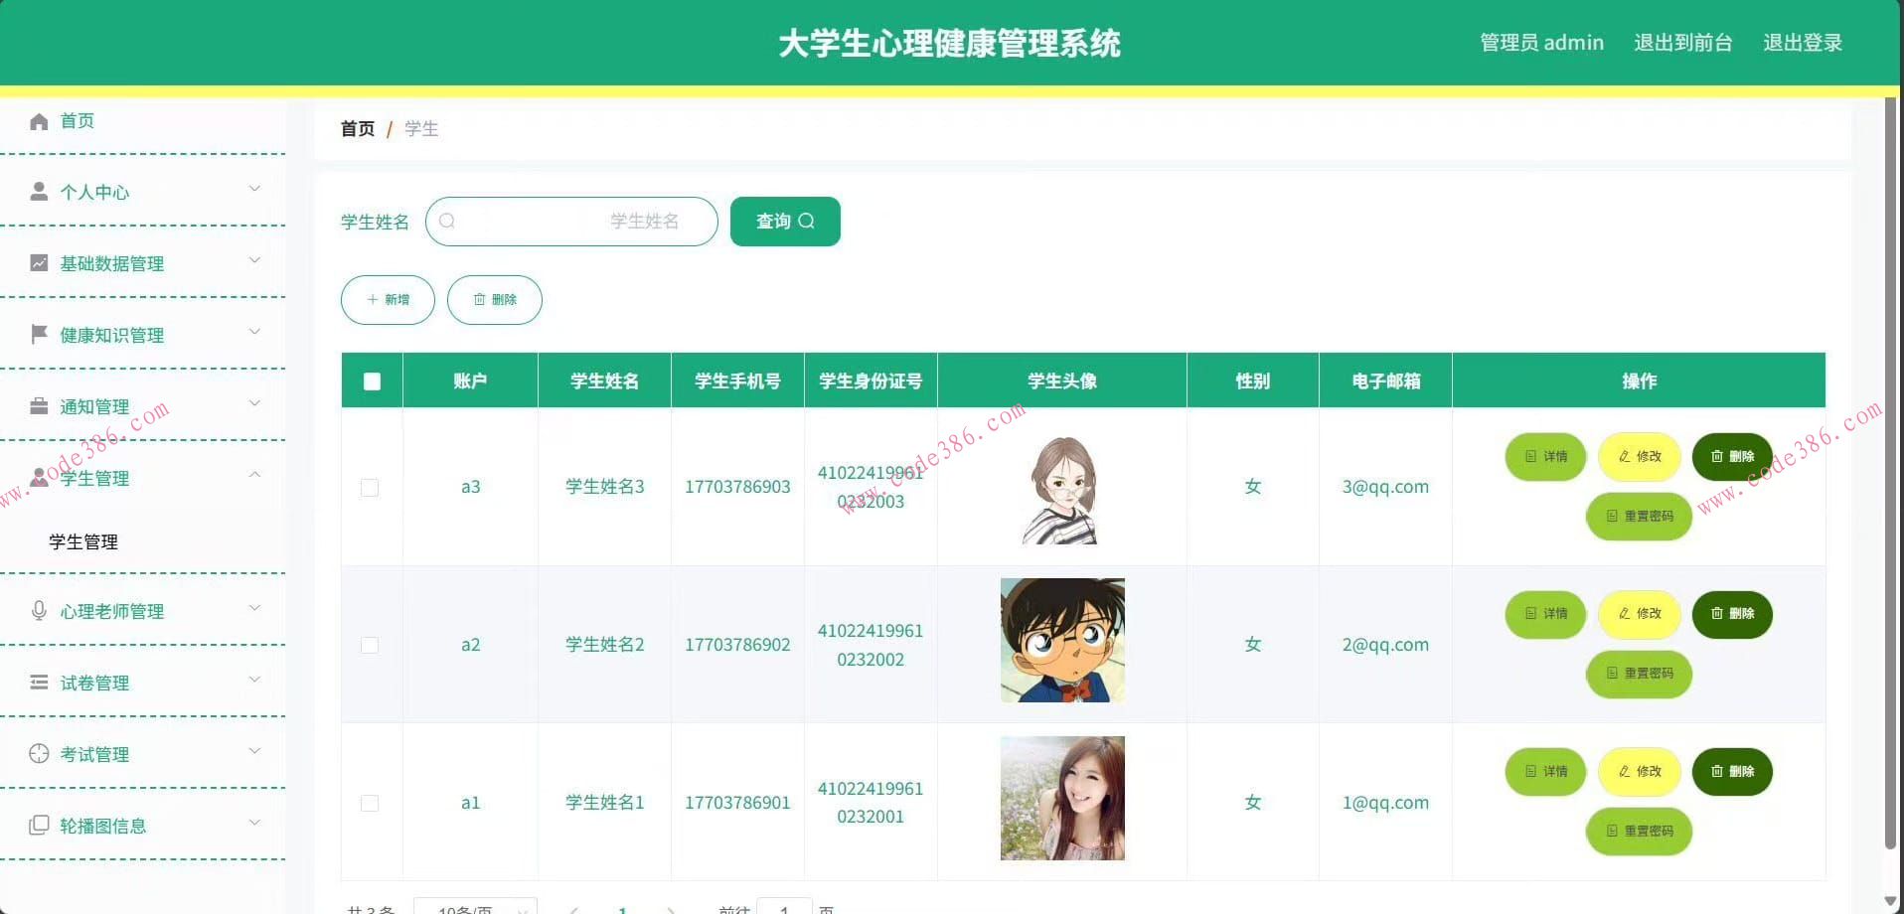
Task: Select 学生管理 submenu item
Action: click(83, 541)
